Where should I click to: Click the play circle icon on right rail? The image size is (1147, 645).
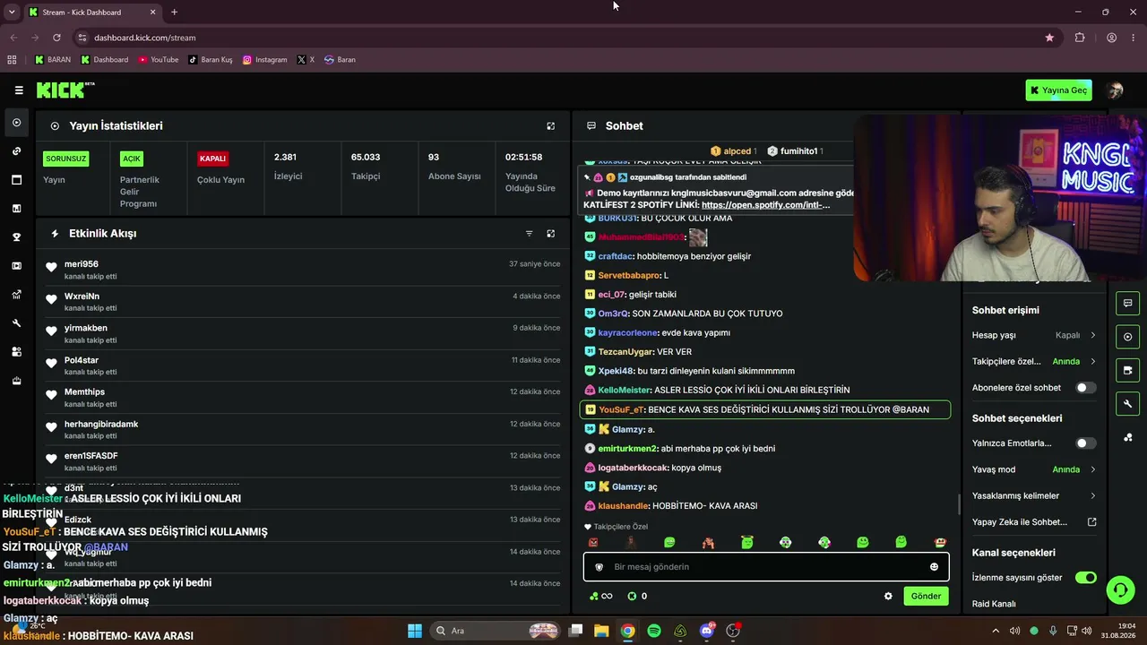pyautogui.click(x=1127, y=337)
